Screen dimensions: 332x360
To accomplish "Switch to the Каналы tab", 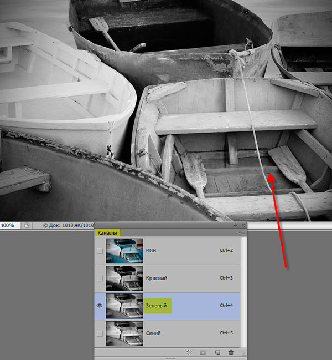I will (107, 233).
